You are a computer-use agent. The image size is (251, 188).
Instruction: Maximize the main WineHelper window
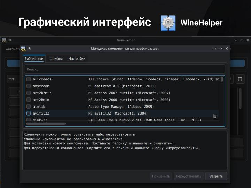click(x=242, y=40)
